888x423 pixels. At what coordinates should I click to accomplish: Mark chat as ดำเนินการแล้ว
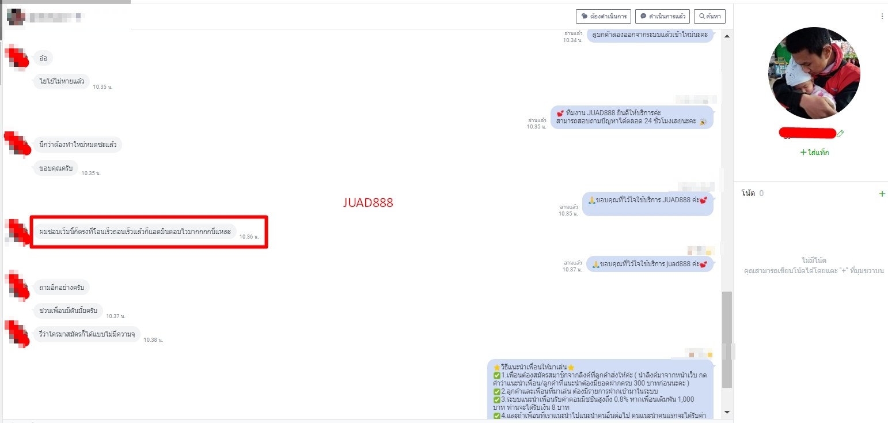click(x=662, y=16)
